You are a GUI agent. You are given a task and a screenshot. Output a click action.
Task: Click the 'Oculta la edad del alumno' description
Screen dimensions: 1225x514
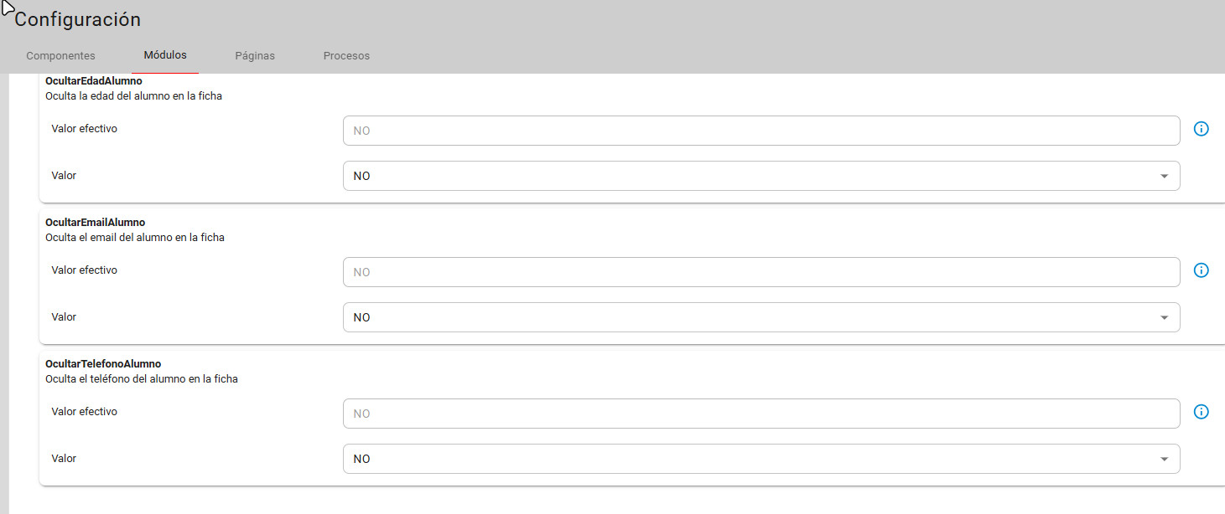[133, 96]
